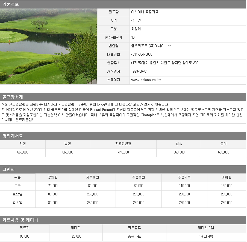Select the 70,000 weekday 정회원 green fee
247x242 pixels.
[53, 186]
